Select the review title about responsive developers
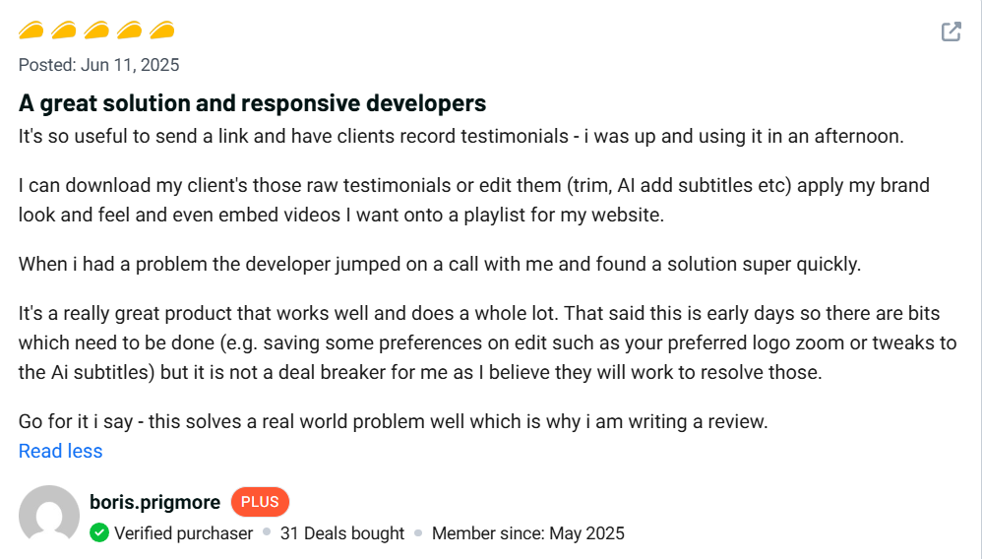 252,103
